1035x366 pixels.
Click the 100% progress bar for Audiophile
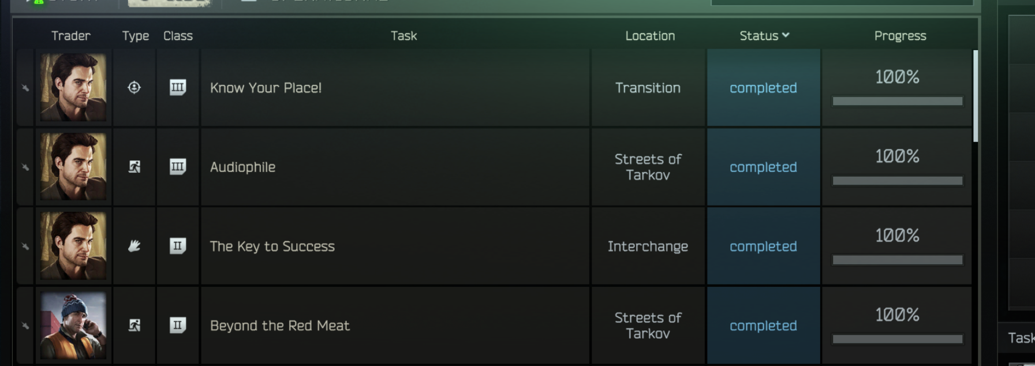[x=898, y=181]
